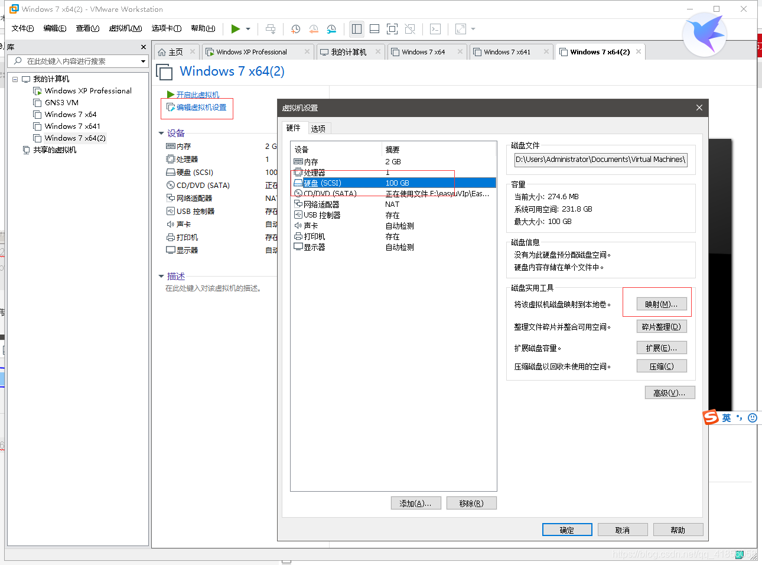
Task: Collapse the 设备 section triangle
Action: [x=161, y=134]
